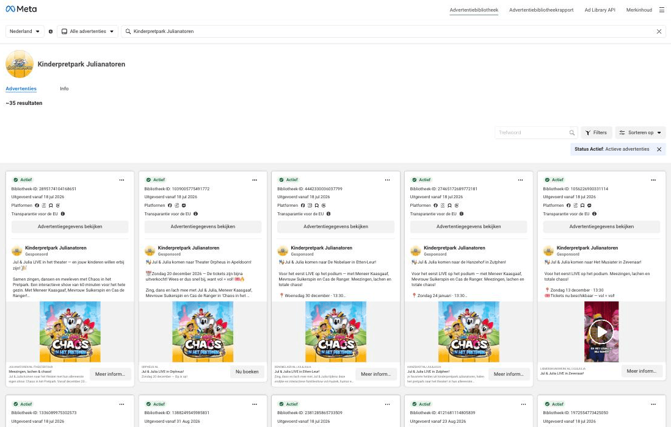The width and height of the screenshot is (671, 427).
Task: Click Facebook platform icon on ad 2895174104168651
Action: pyautogui.click(x=37, y=206)
